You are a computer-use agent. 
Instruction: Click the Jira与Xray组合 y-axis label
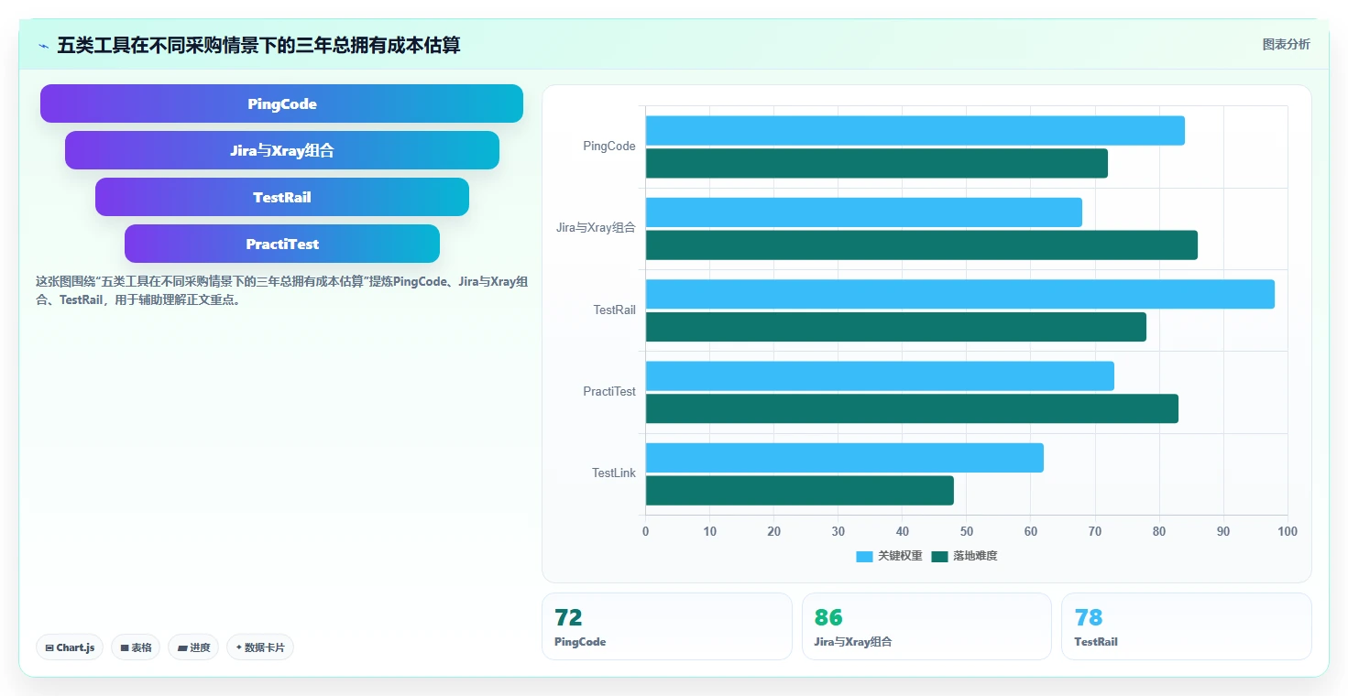pyautogui.click(x=596, y=227)
